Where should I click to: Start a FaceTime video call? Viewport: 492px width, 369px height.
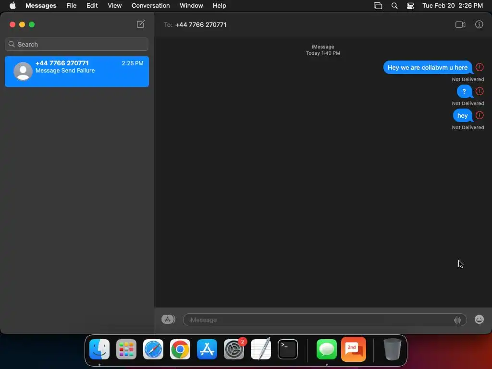(x=460, y=25)
